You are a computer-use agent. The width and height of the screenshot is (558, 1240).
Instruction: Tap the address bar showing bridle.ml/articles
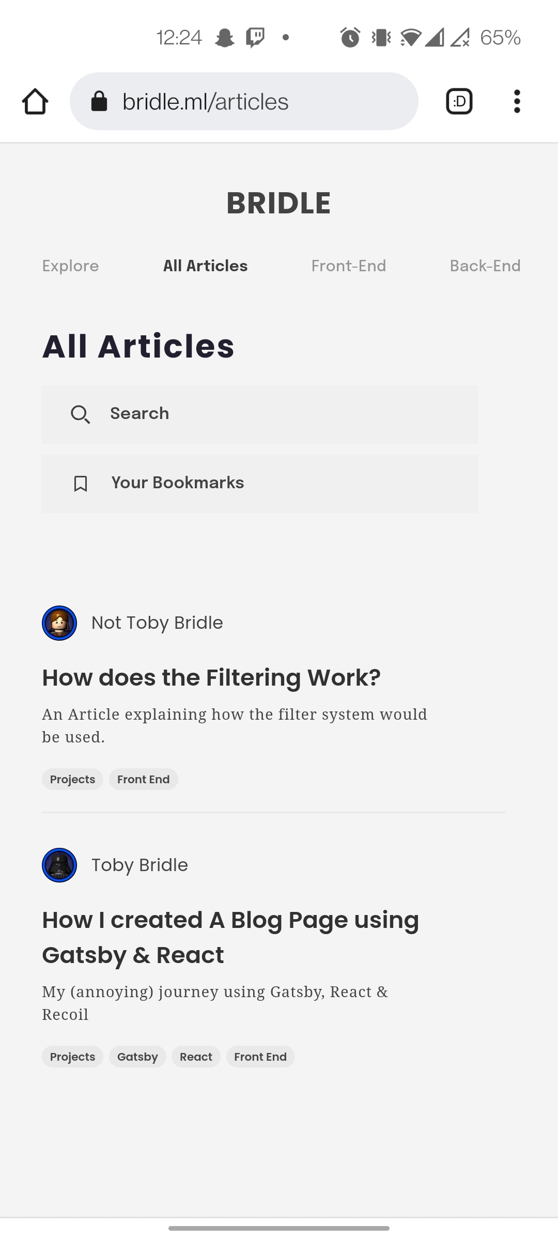click(244, 101)
